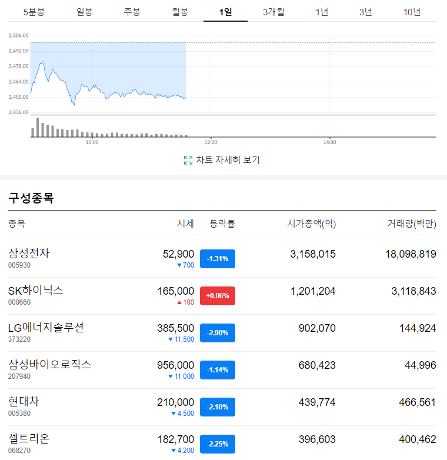
Task: Click the red up arrow 100 change
Action: tap(185, 302)
